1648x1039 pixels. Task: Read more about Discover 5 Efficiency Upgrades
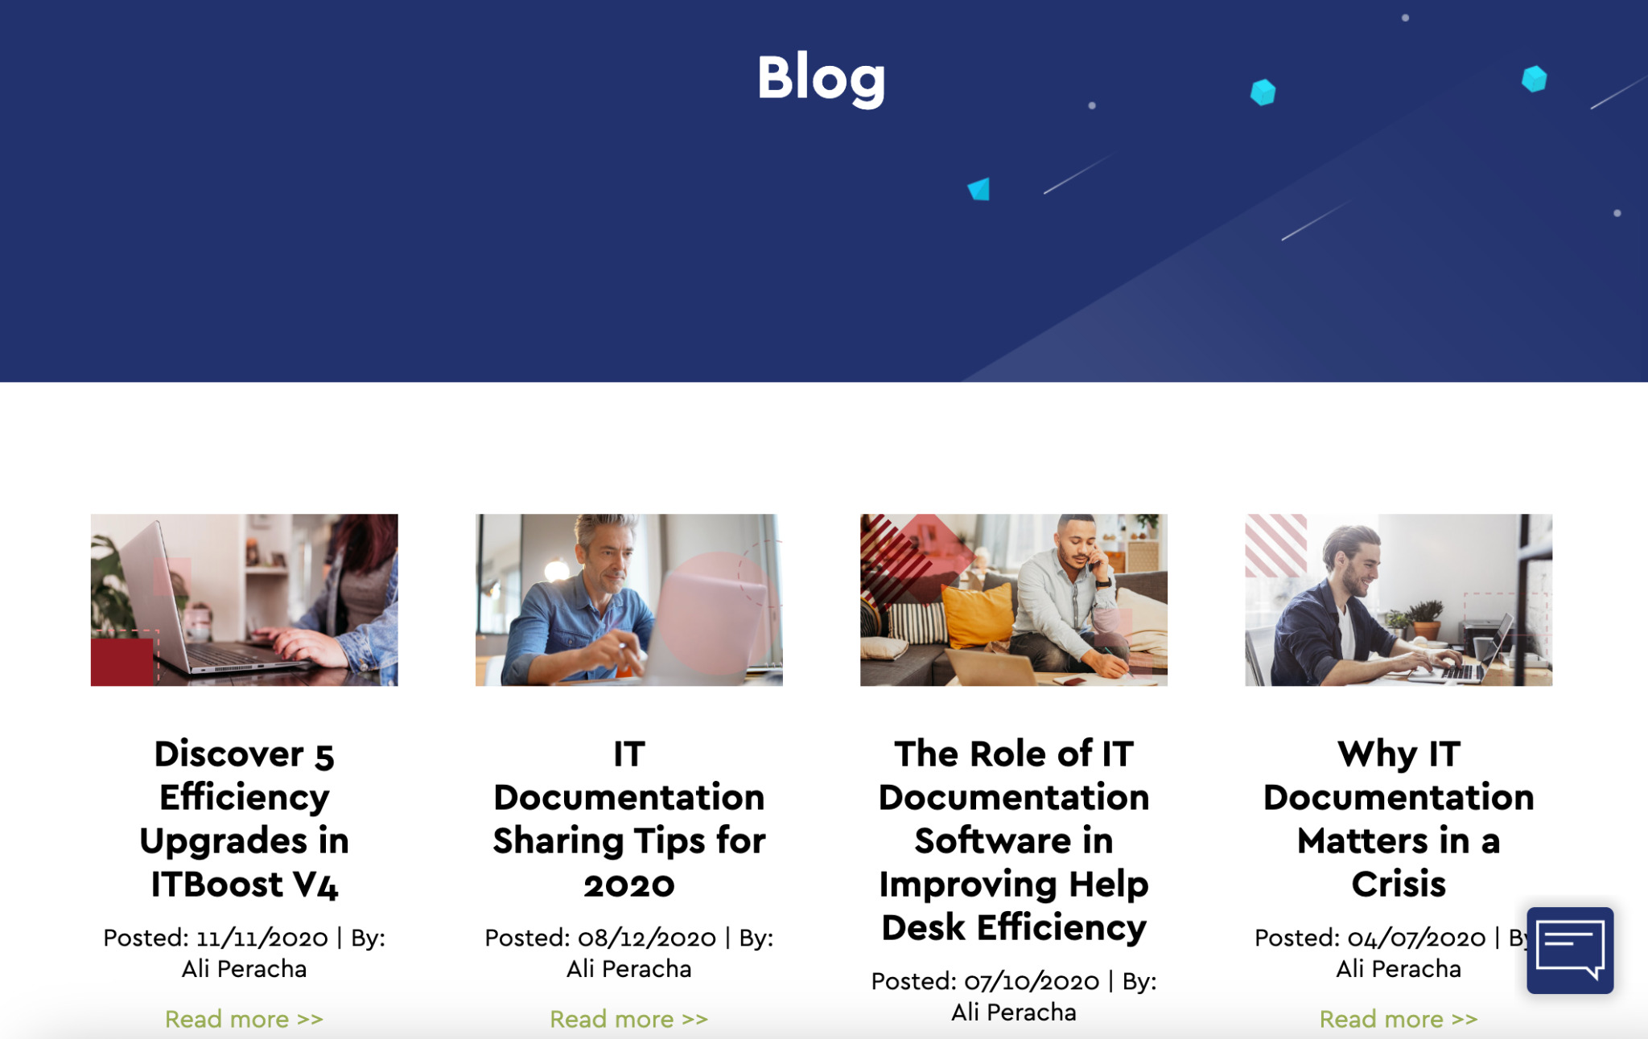[x=243, y=1017]
